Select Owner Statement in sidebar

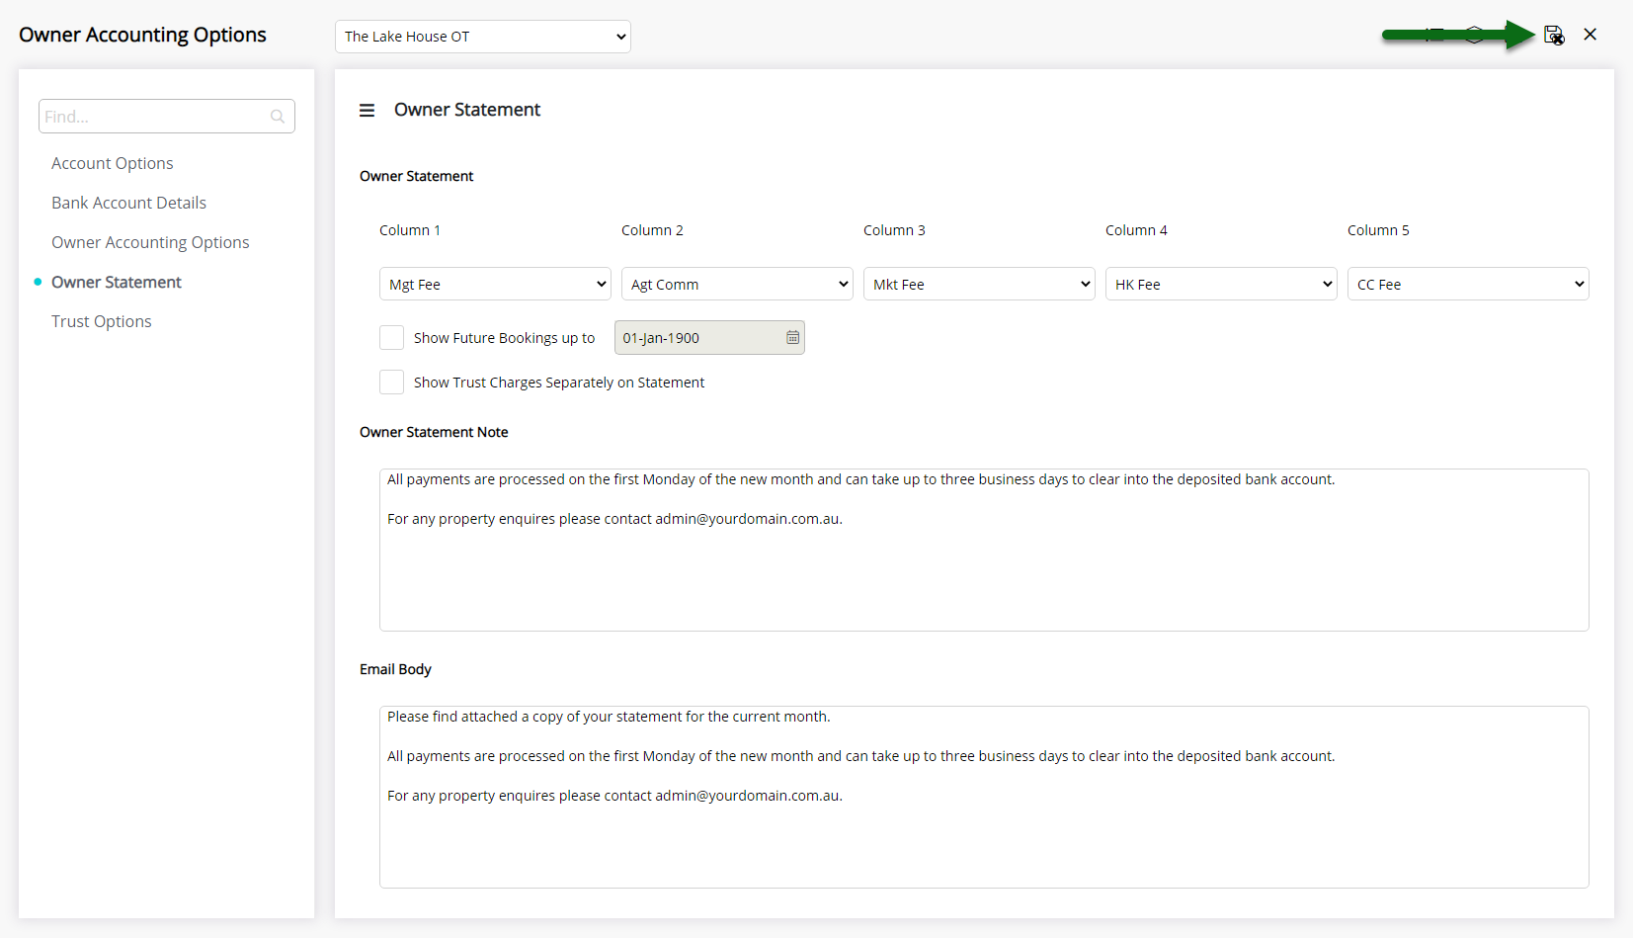tap(117, 282)
